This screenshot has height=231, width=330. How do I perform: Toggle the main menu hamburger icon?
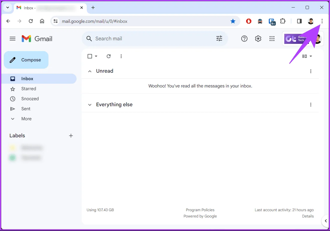coord(13,39)
